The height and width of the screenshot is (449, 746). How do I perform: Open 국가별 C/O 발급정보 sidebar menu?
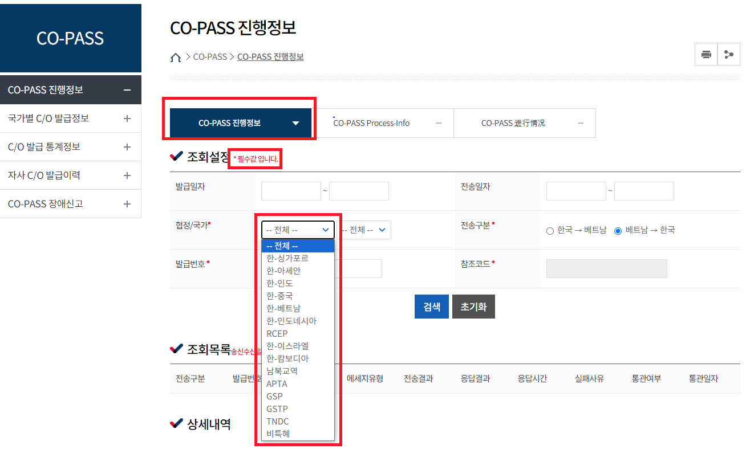tap(71, 119)
